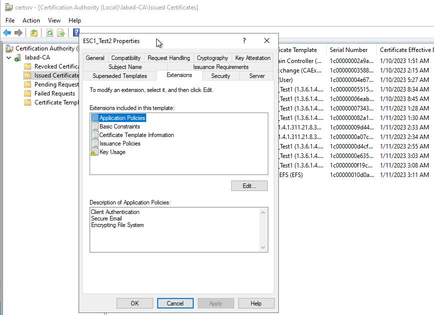434x315 pixels.
Task: Click the labad-CA server icon
Action: click(x=19, y=57)
